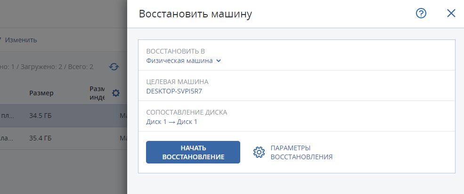Open disk mapping Диск 1 → Диск 1
464x194 pixels.
click(x=171, y=122)
